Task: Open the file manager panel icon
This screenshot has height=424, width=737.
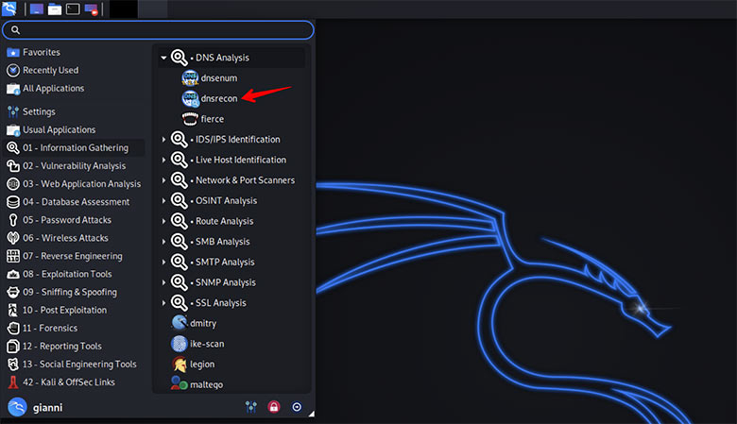Action: (55, 8)
